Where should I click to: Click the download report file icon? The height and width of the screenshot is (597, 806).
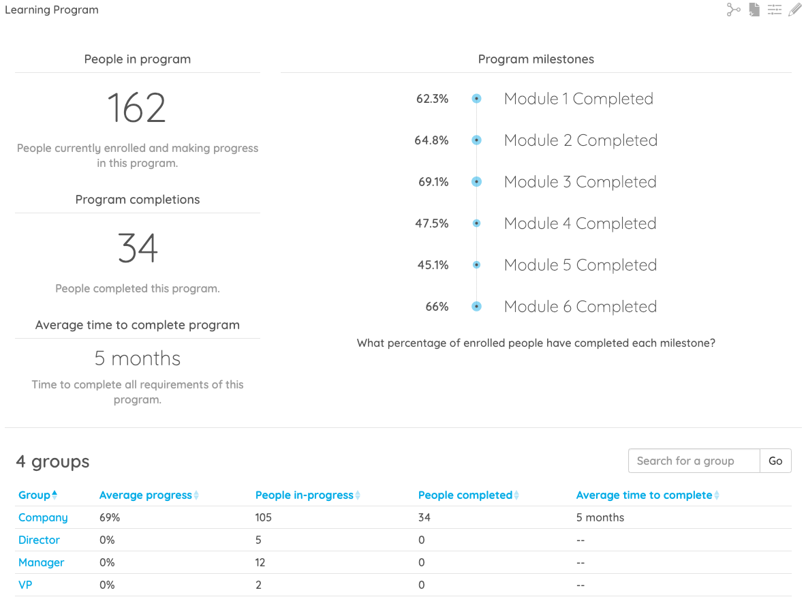coord(754,10)
